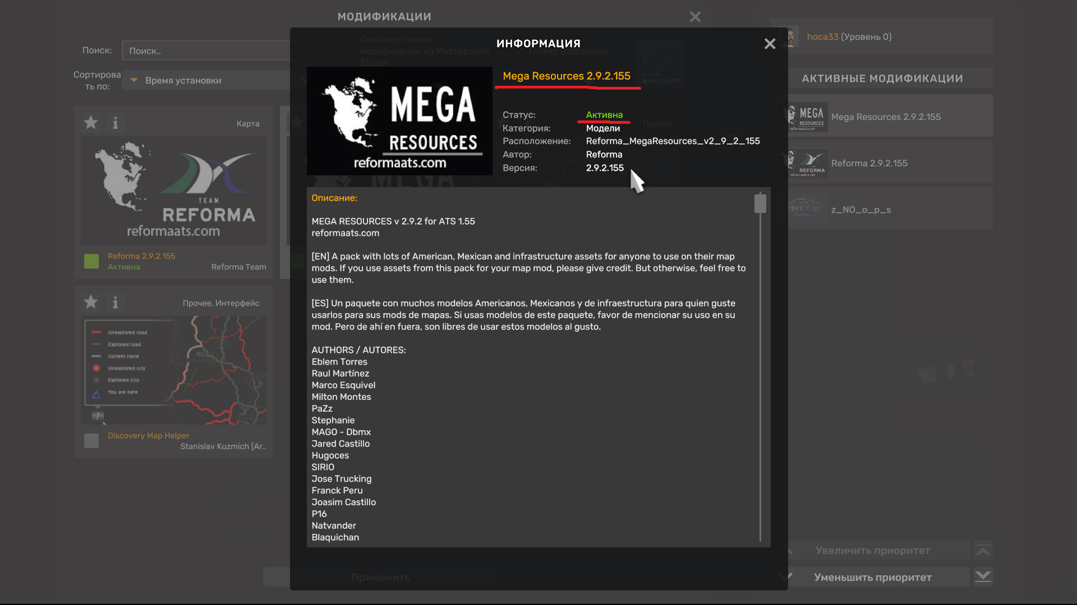Click the Применить button
Image resolution: width=1077 pixels, height=605 pixels.
tap(380, 577)
